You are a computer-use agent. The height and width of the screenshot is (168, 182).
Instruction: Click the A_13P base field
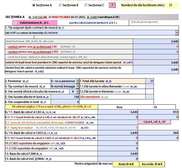118,117
